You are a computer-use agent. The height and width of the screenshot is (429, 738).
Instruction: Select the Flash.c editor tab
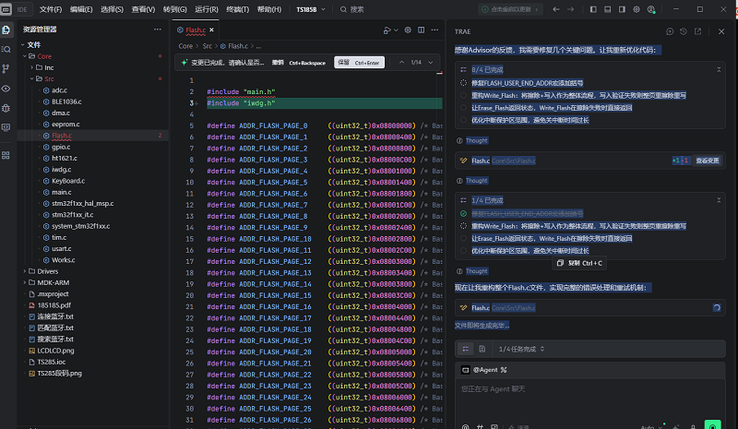196,30
